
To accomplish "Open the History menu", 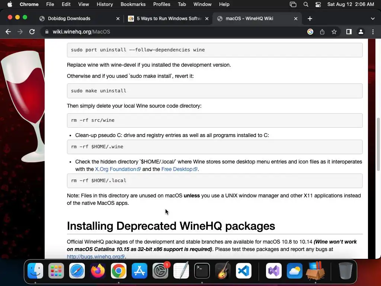I will (x=105, y=4).
